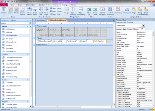Open the DateRented object selector dropdown
This screenshot has height=111, width=155.
tap(144, 26)
